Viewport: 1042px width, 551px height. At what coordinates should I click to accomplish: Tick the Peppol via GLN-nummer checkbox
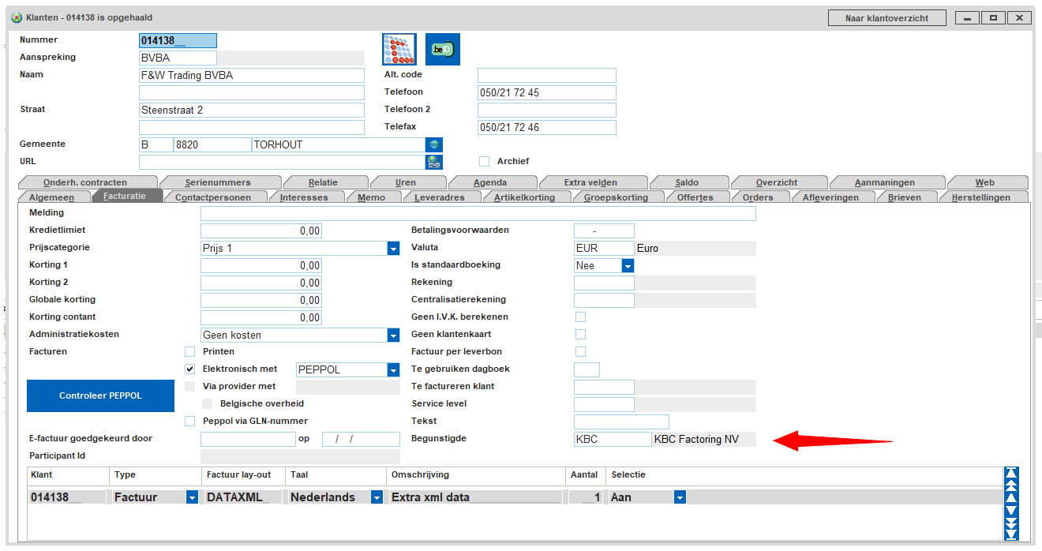pyautogui.click(x=189, y=421)
